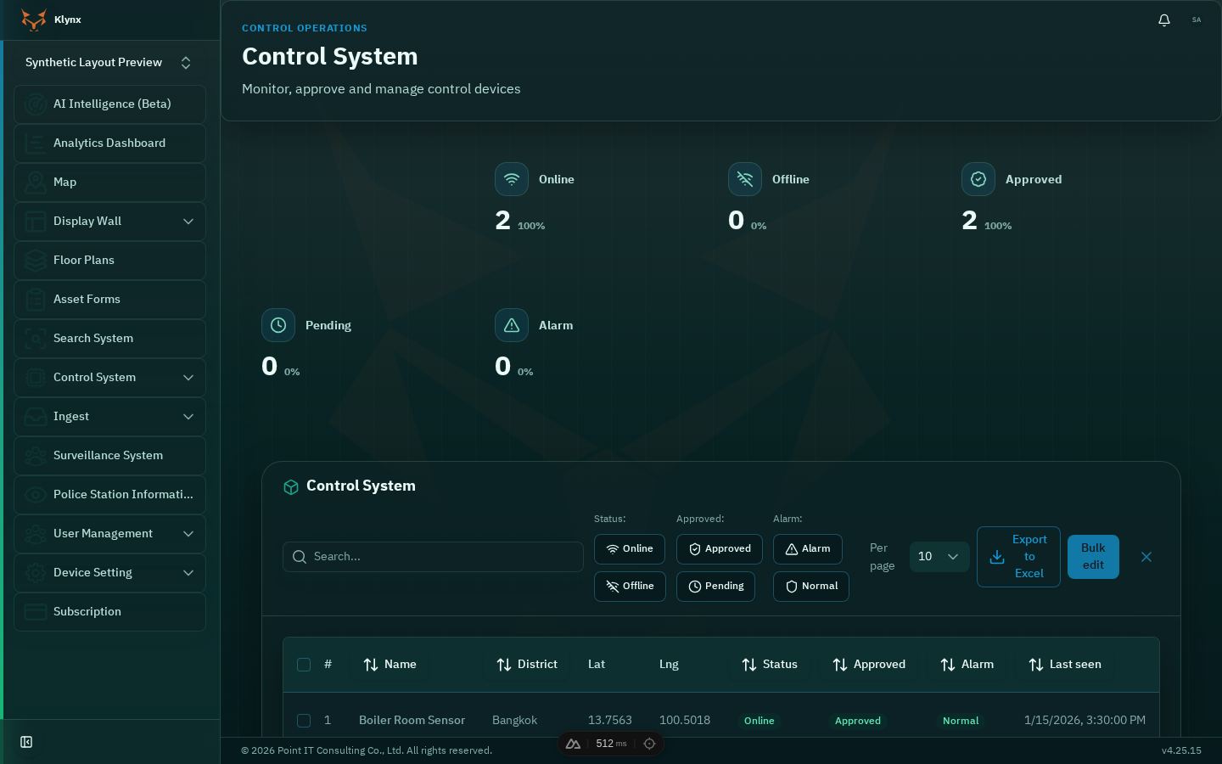Click the Boiler Room Sensor name cell
The width and height of the screenshot is (1222, 764).
coord(412,721)
